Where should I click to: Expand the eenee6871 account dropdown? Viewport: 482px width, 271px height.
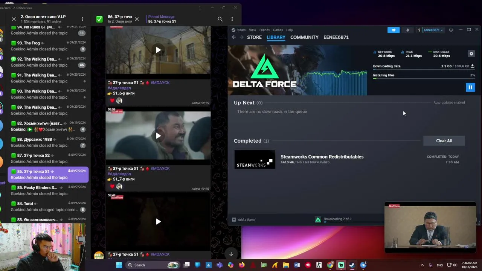coord(433,30)
